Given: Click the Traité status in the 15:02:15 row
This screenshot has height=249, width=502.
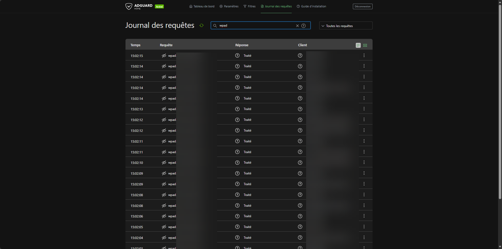Looking at the screenshot, I should [247, 55].
